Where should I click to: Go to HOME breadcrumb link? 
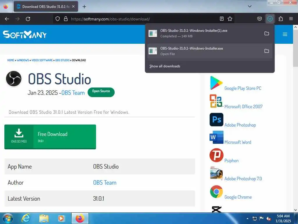pyautogui.click(x=11, y=60)
